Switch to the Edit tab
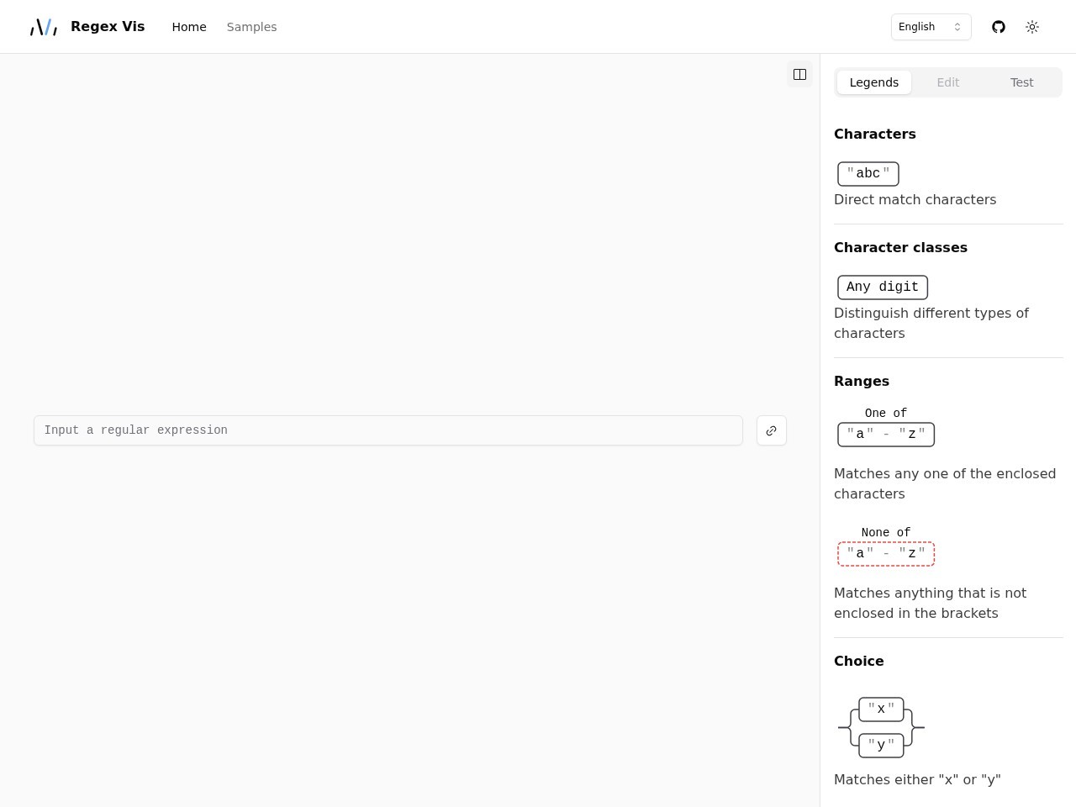Image resolution: width=1076 pixels, height=807 pixels. click(x=948, y=82)
